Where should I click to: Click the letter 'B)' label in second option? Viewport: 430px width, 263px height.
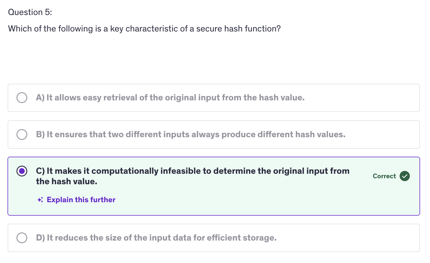[40, 134]
